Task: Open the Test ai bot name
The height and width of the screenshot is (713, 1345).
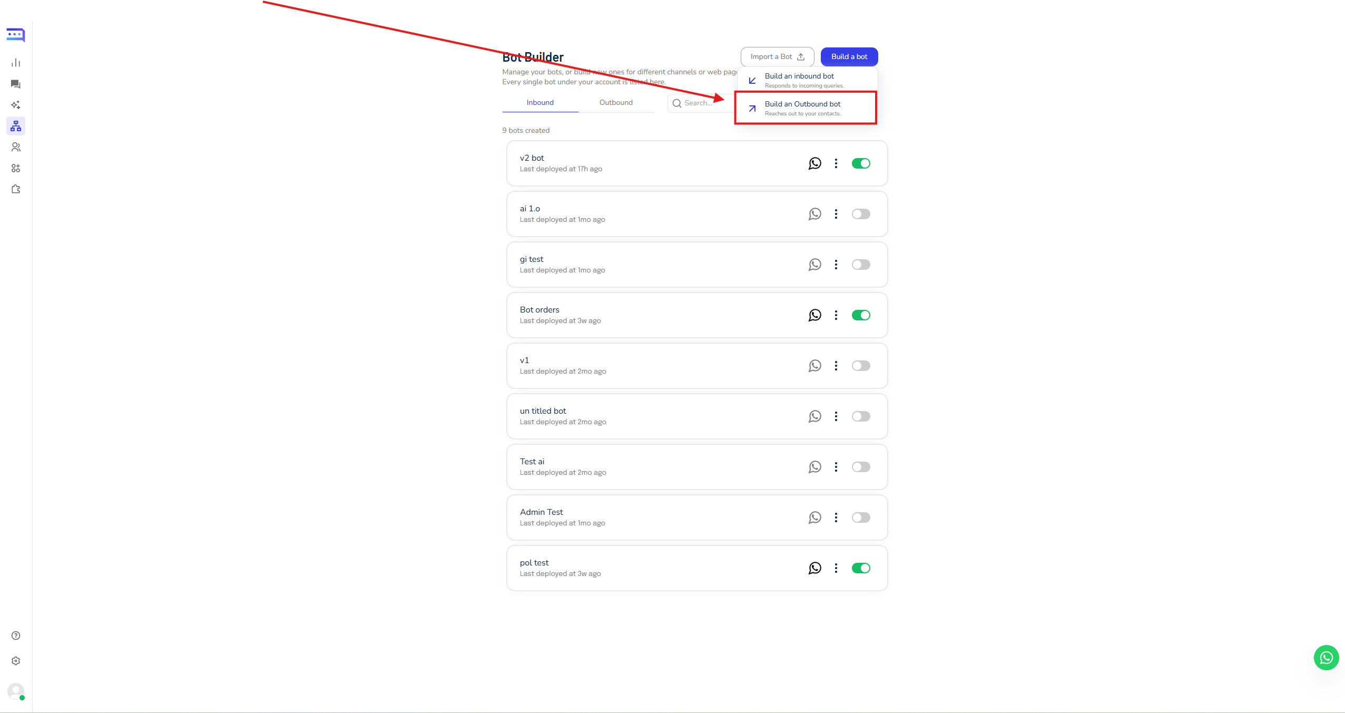Action: pos(532,461)
